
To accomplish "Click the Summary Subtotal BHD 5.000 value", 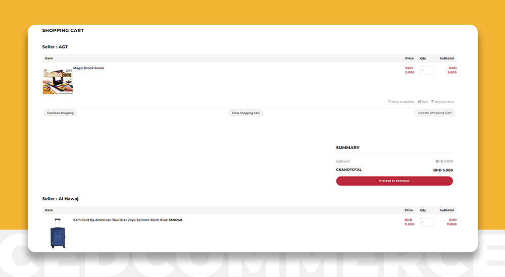I will point(444,161).
